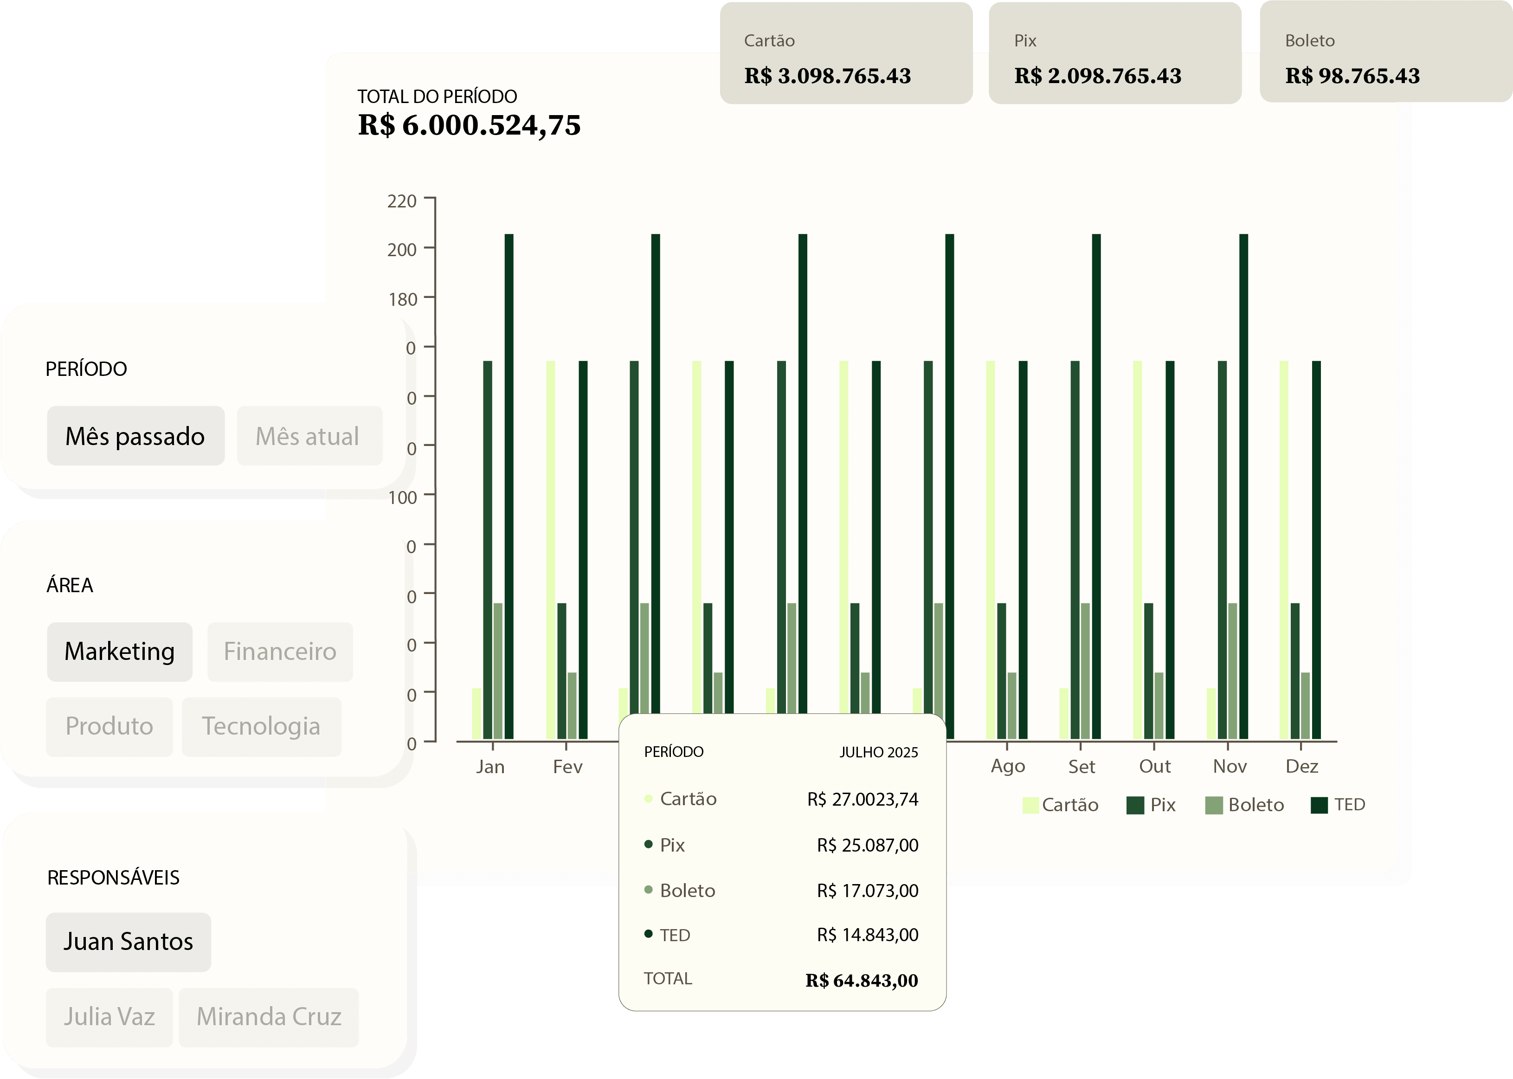The width and height of the screenshot is (1513, 1079).
Task: Click the Boleto legend color swatch
Action: pyautogui.click(x=1213, y=805)
